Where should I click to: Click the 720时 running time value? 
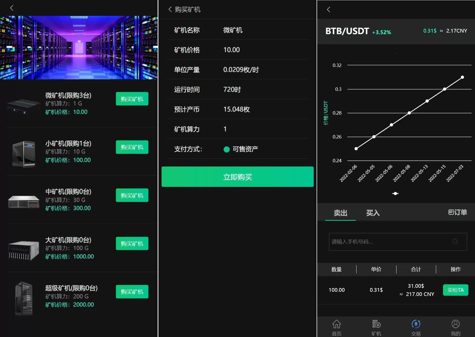[x=232, y=89]
